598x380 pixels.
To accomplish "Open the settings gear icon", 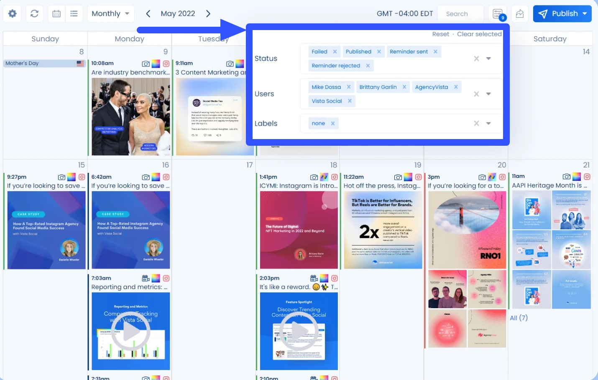I will [12, 13].
